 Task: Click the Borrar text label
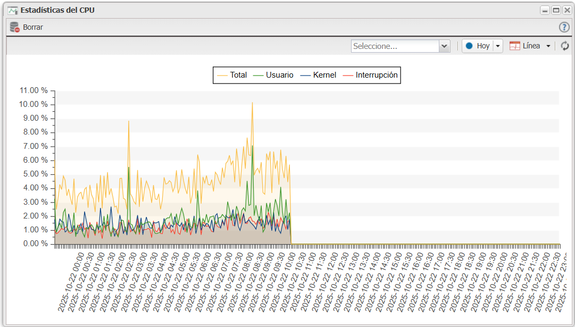click(x=33, y=27)
